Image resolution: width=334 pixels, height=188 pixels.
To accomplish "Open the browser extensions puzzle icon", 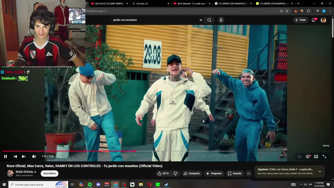I will coord(308,11).
